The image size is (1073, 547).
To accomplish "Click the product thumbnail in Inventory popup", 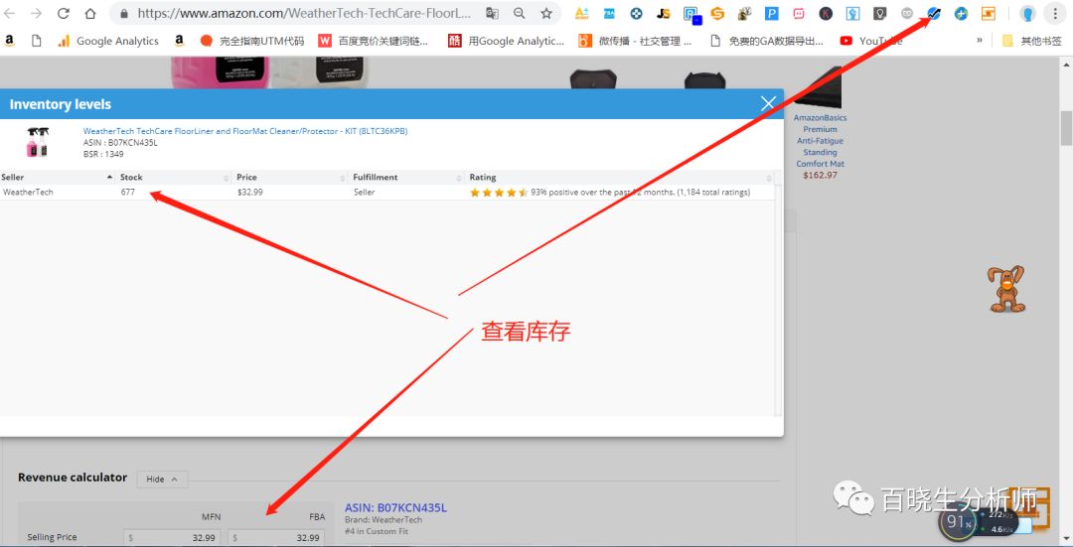I will (37, 142).
